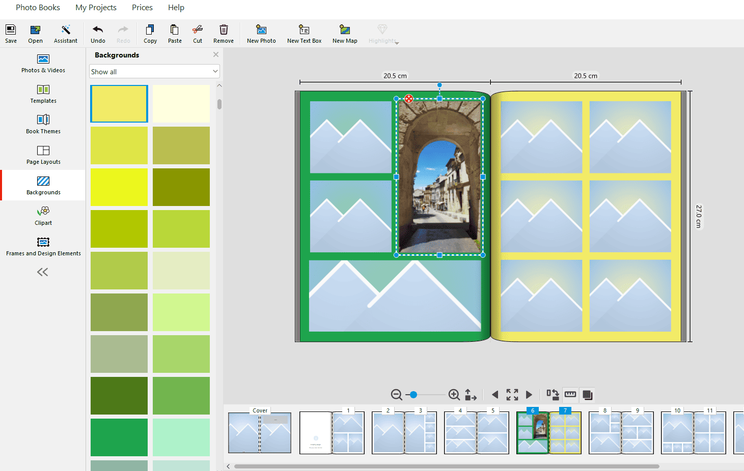Choose the mint green background swatch

[x=181, y=437]
